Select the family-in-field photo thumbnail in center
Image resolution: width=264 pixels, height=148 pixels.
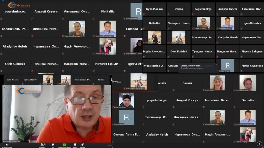[x=139, y=81]
